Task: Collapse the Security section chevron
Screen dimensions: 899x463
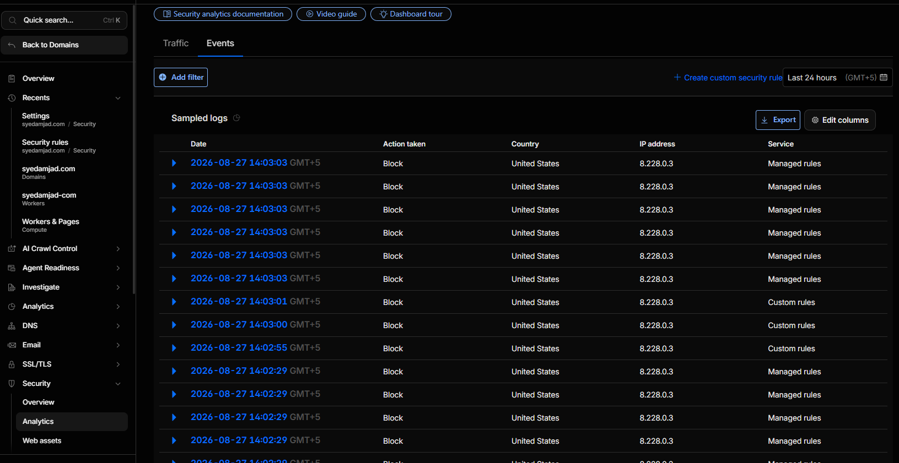Action: [118, 384]
